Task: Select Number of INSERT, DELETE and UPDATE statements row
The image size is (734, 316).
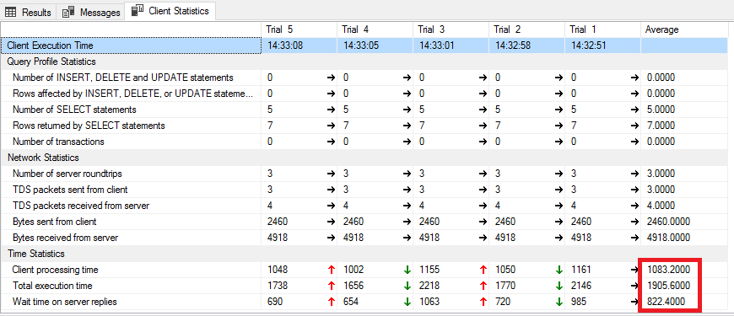Action: (122, 78)
